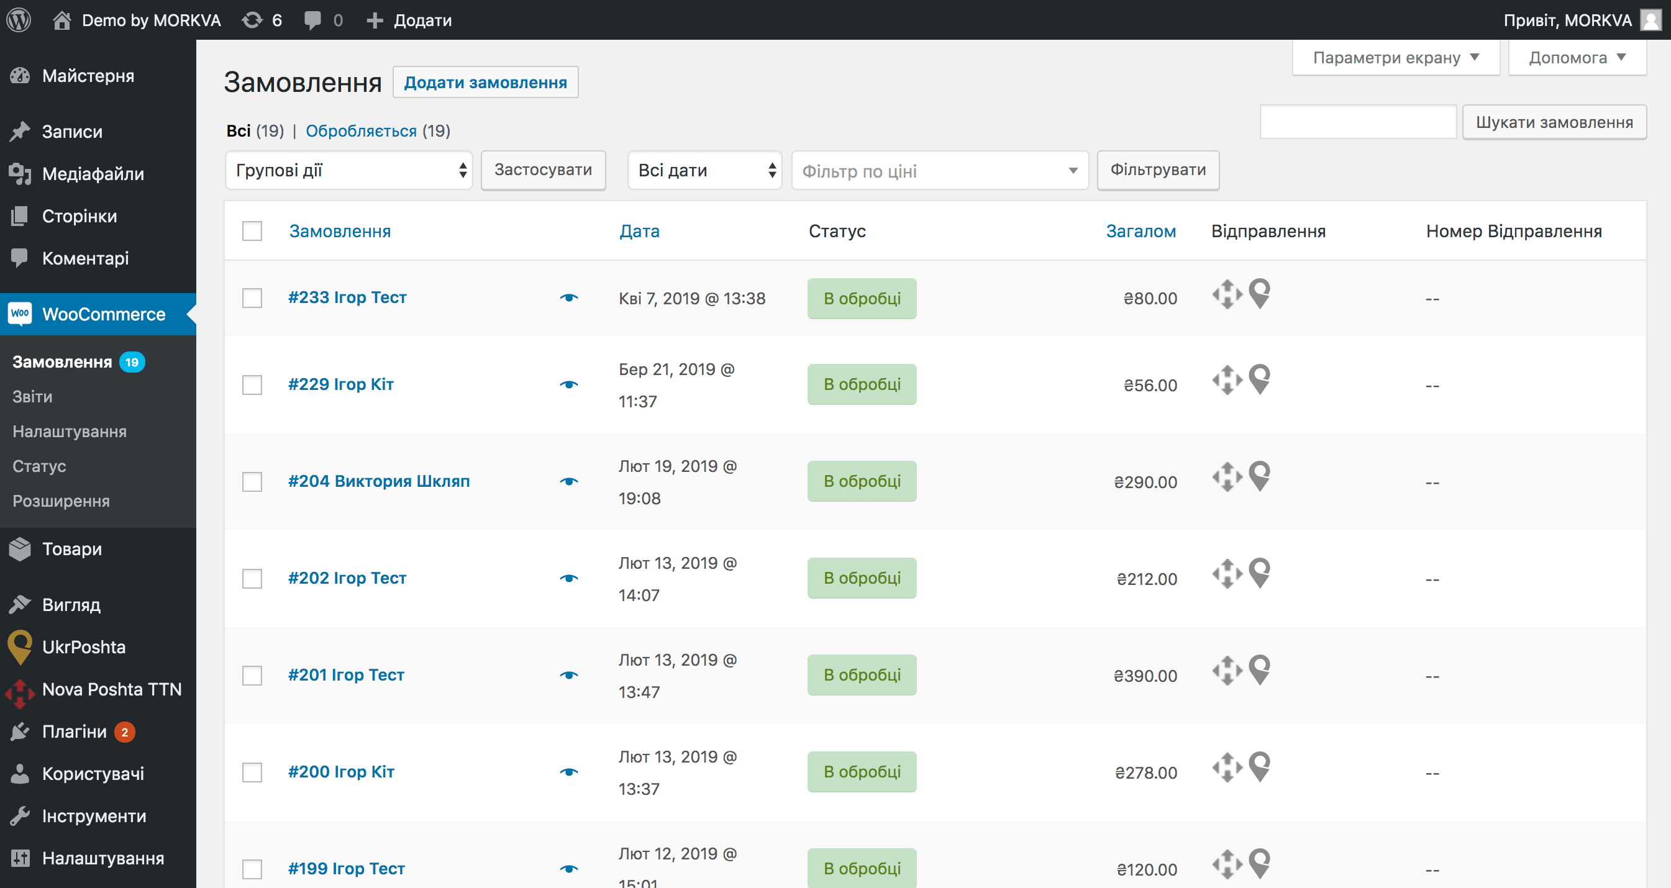Sort orders by the Дата column

click(639, 231)
